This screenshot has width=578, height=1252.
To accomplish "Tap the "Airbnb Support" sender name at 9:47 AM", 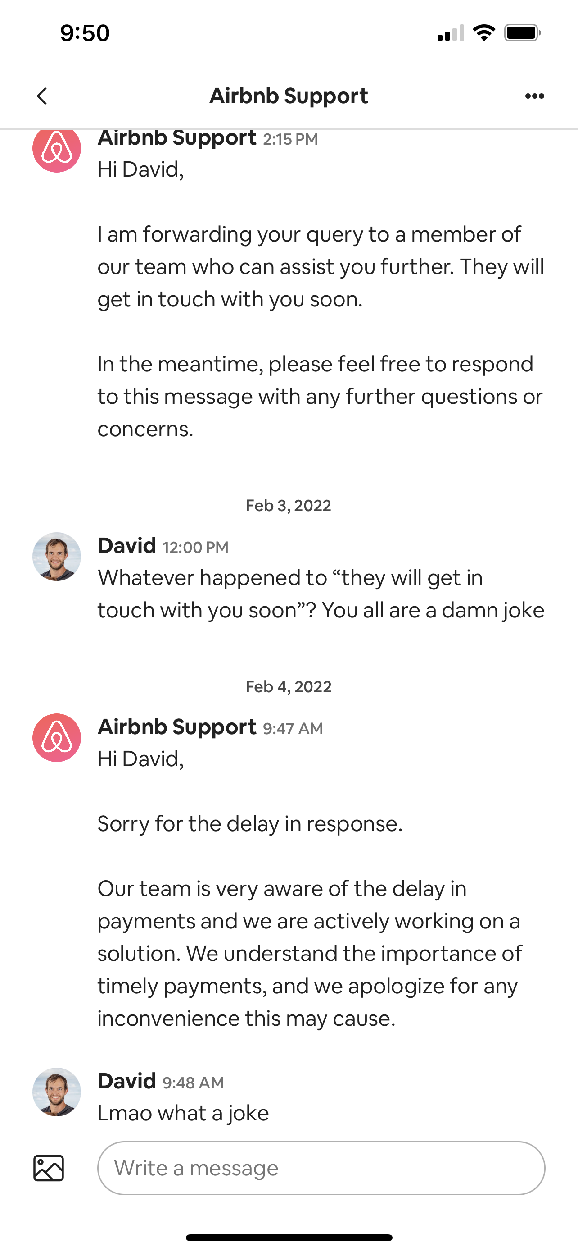I will (x=176, y=727).
